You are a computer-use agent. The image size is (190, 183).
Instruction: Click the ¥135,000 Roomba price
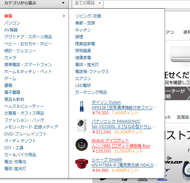tap(101, 151)
